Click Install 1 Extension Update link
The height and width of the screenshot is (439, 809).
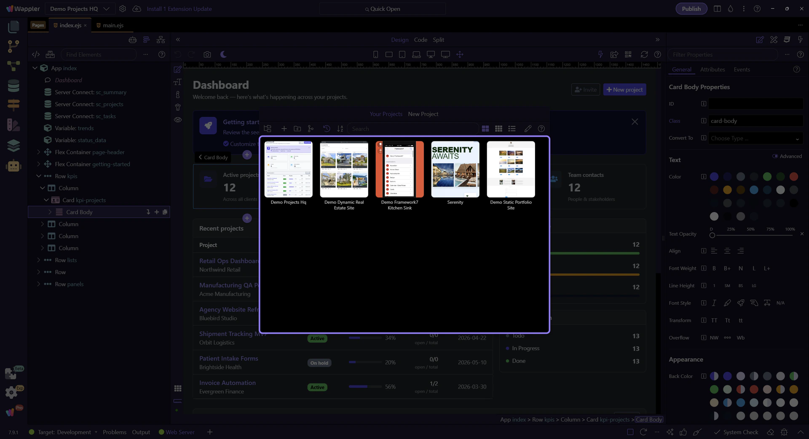tap(179, 9)
